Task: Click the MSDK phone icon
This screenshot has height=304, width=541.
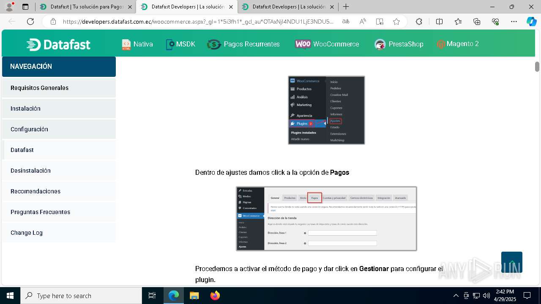Action: pyautogui.click(x=170, y=44)
